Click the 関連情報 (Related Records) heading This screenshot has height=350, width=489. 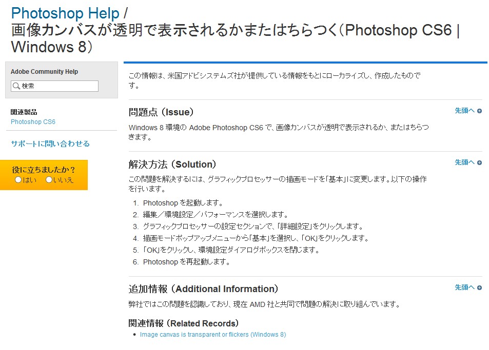pos(183,323)
